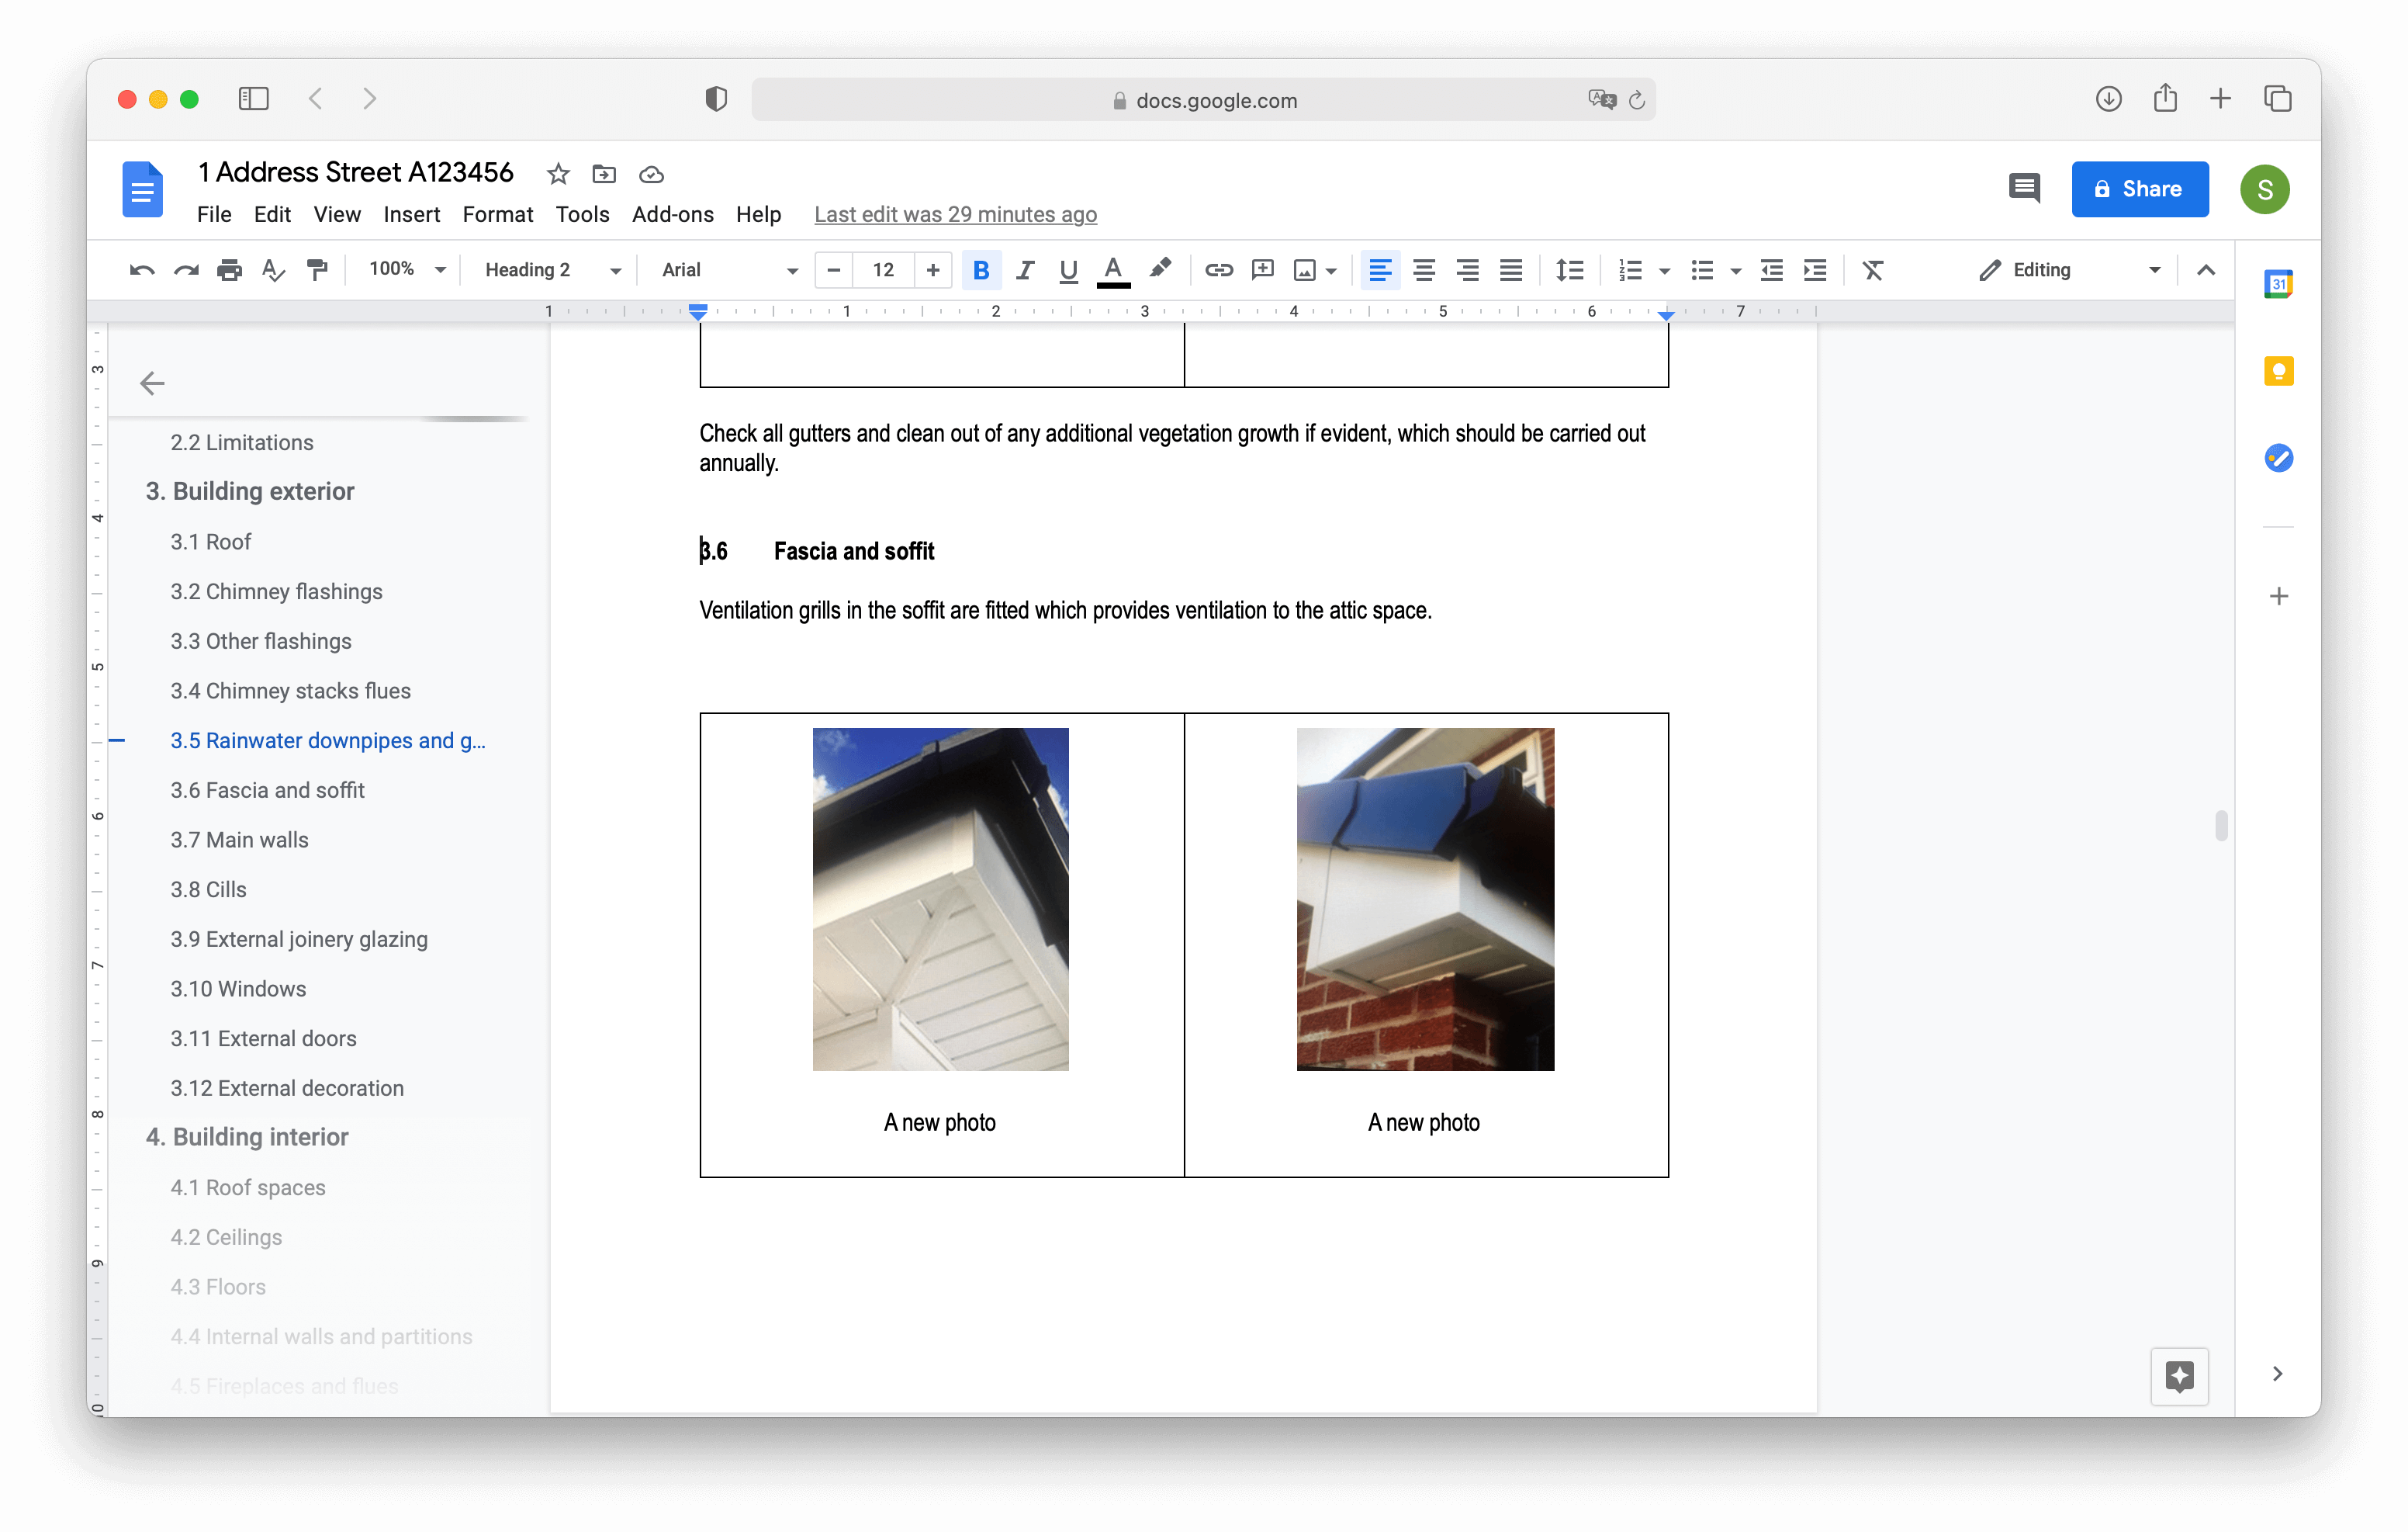The height and width of the screenshot is (1532, 2408).
Task: Add a comment from toolbar
Action: [x=1263, y=270]
